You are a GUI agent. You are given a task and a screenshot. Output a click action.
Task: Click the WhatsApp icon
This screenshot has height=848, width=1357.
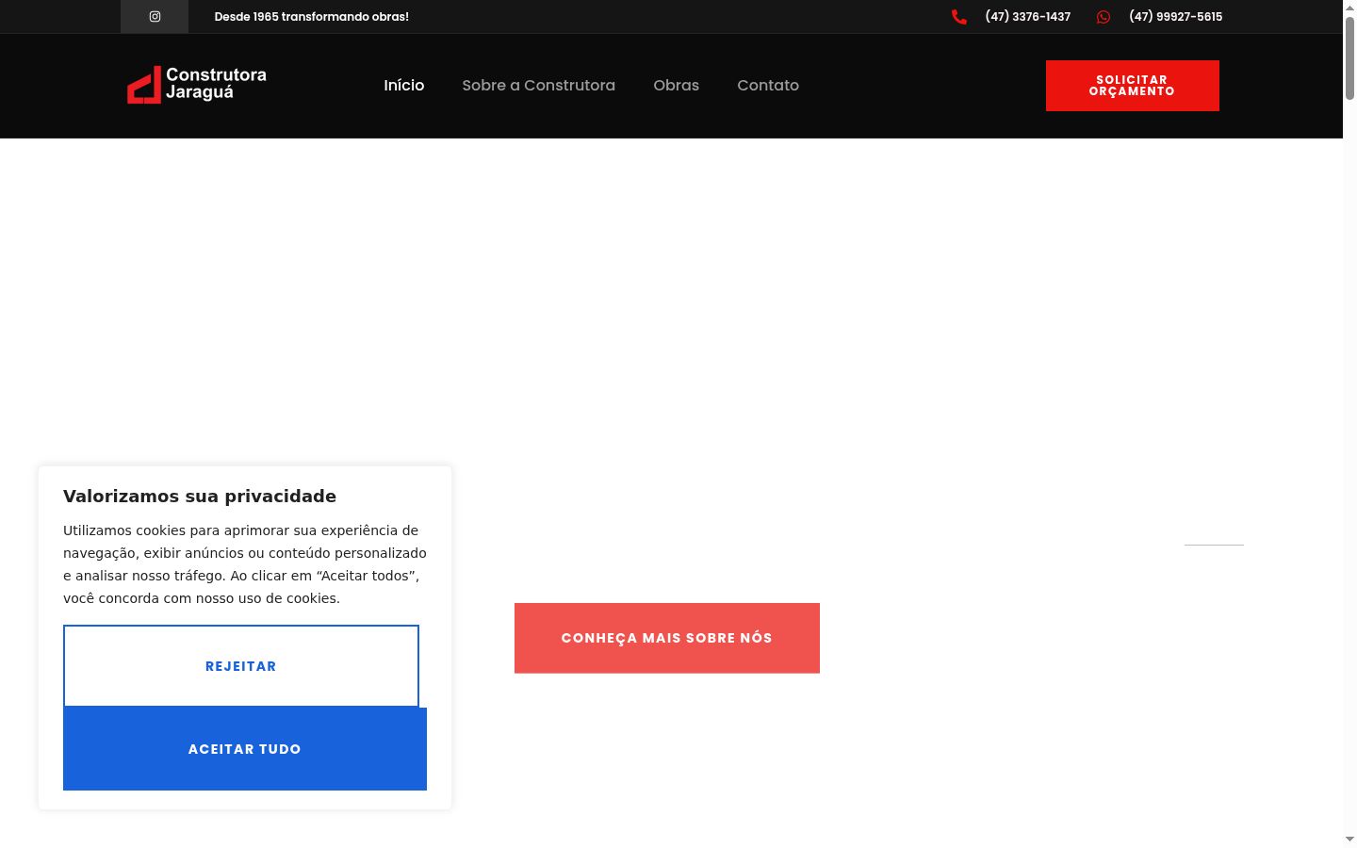coord(1104,17)
